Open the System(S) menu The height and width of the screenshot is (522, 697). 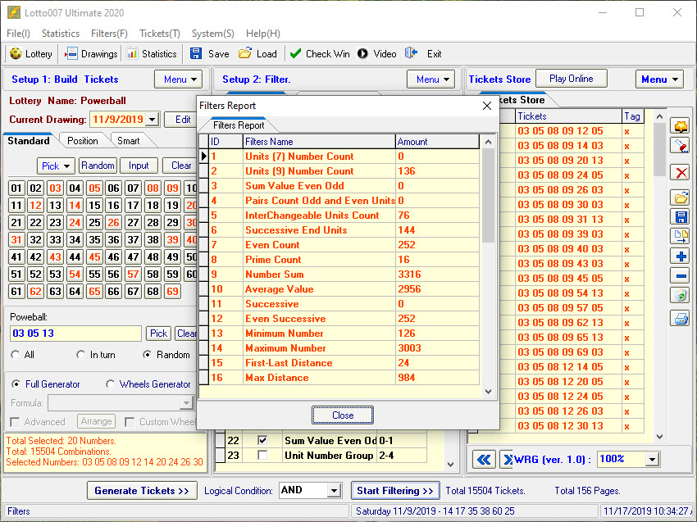tap(213, 34)
